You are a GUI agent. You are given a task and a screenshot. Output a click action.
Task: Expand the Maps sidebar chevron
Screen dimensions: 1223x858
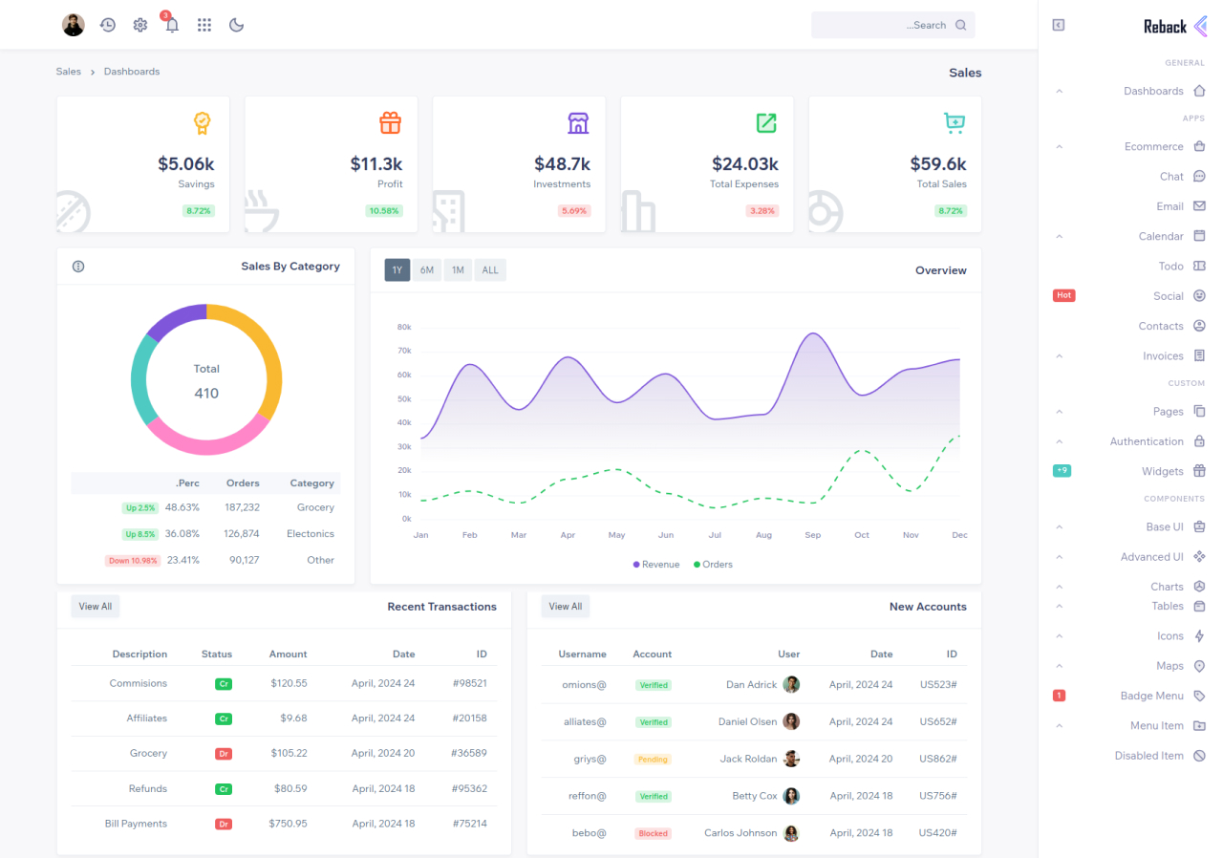(1059, 666)
